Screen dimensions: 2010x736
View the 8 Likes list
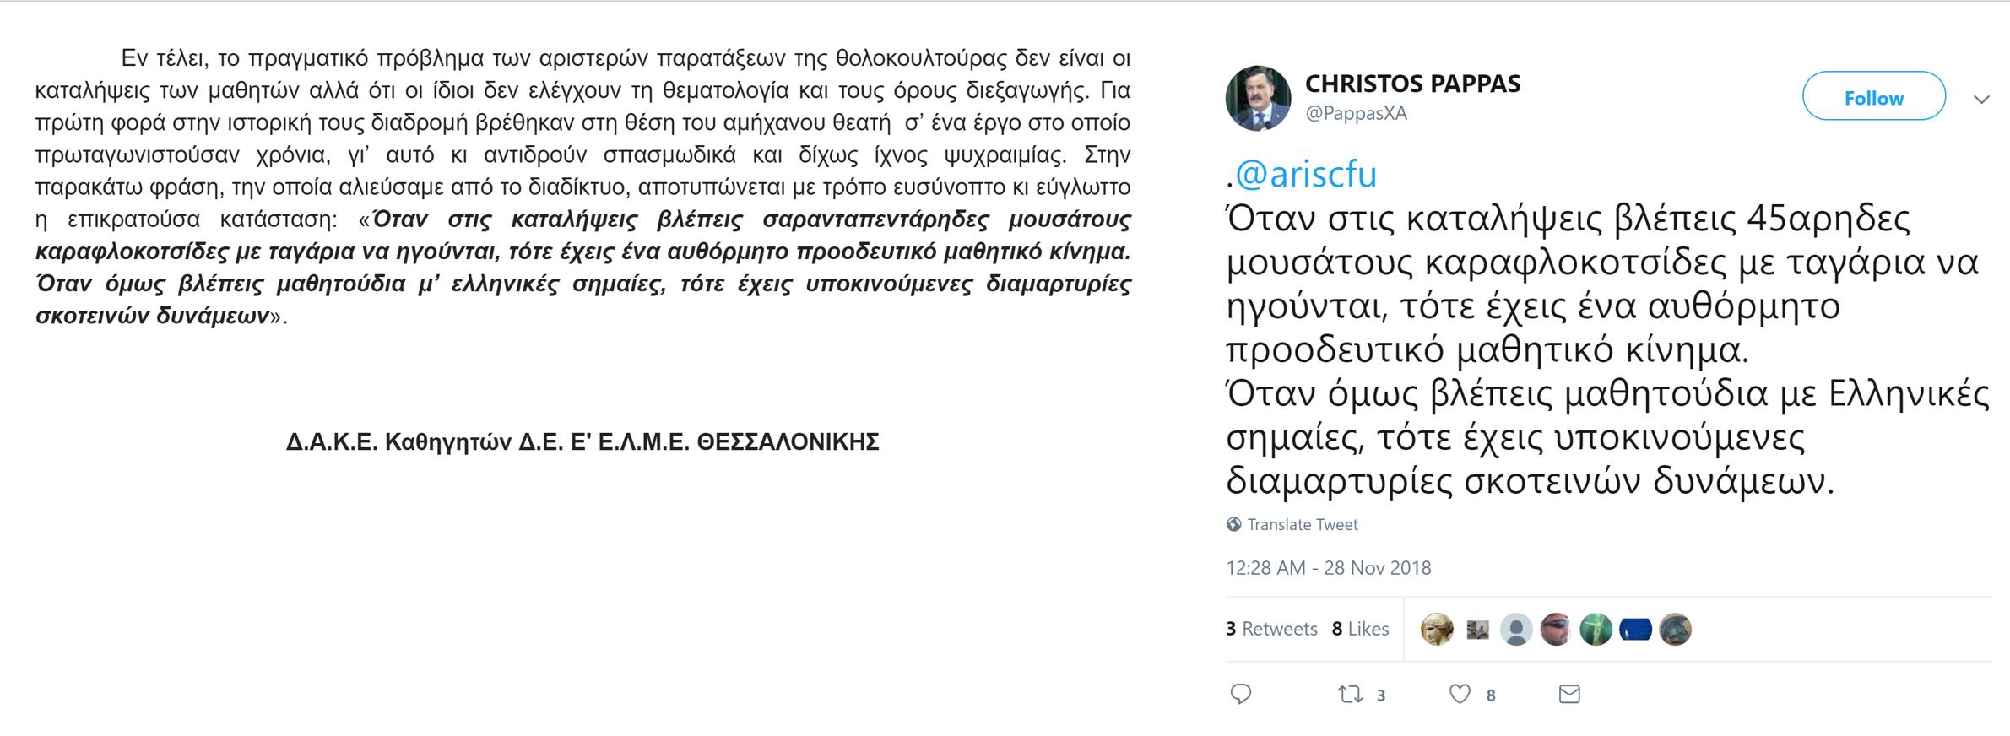click(1360, 629)
